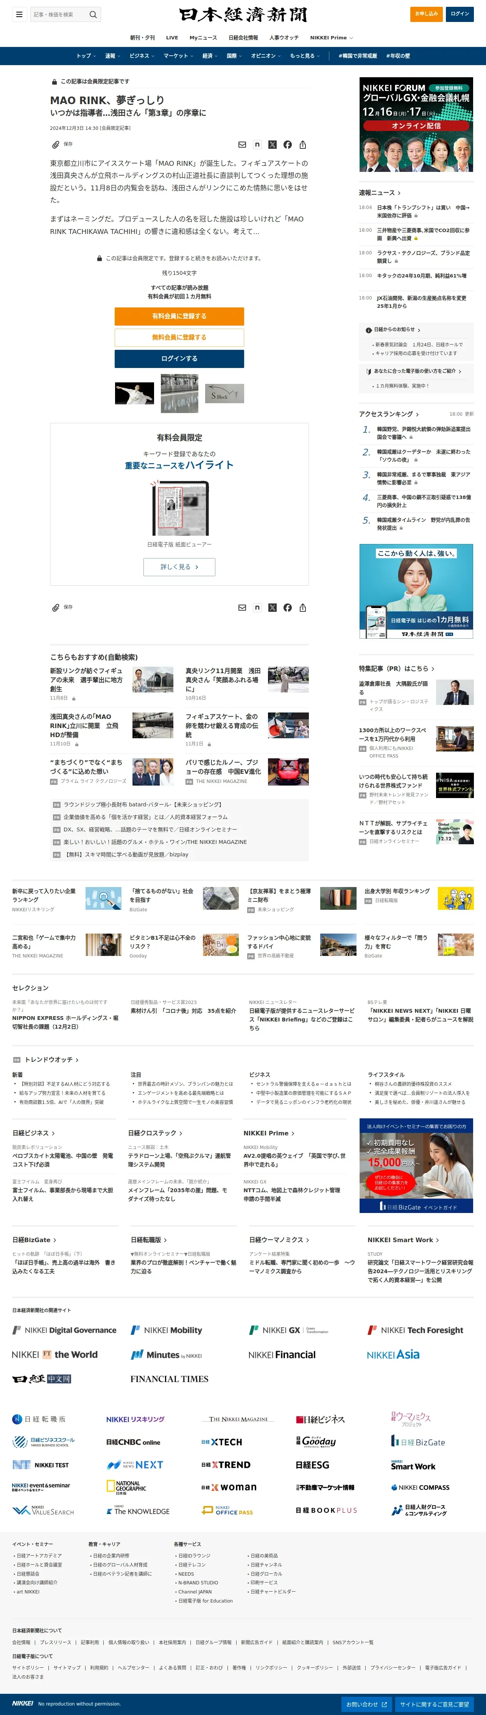
Task: Share article by mail icon under the headline
Action: [242, 145]
